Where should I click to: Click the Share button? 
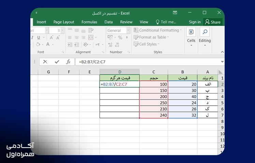point(213,22)
